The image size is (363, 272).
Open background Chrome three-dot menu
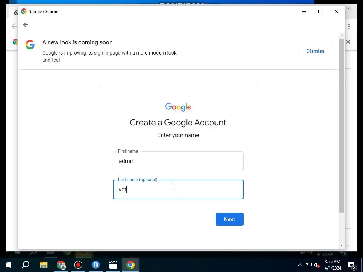click(x=349, y=26)
